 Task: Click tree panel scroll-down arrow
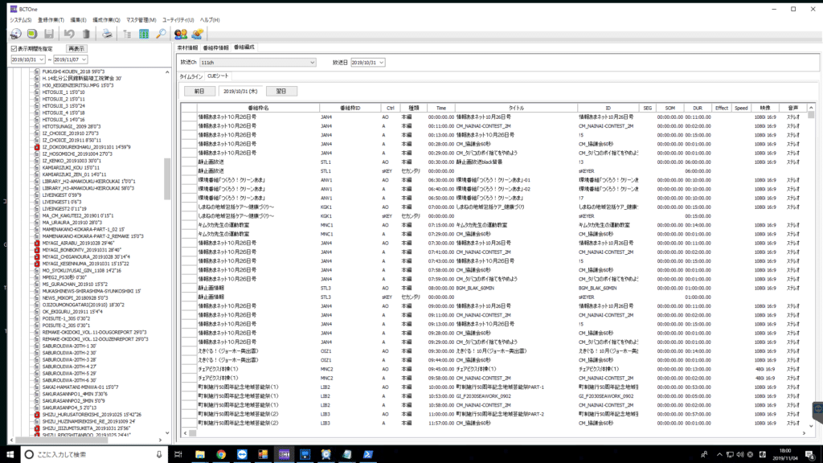point(167,433)
